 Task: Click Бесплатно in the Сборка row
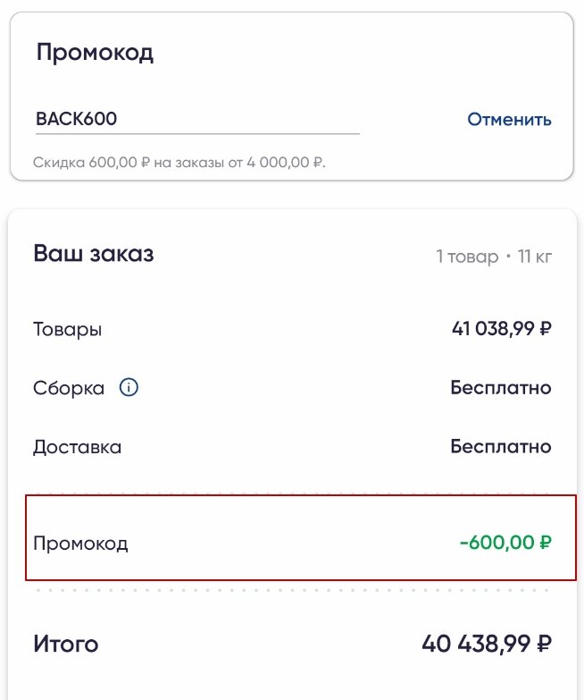pos(500,388)
